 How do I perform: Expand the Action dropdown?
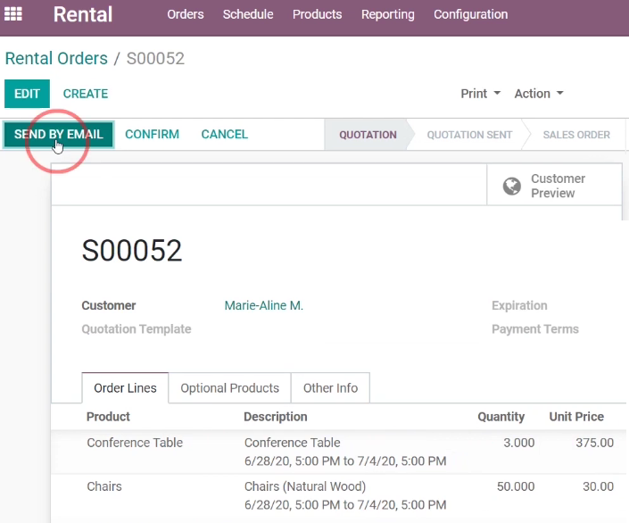pos(539,94)
